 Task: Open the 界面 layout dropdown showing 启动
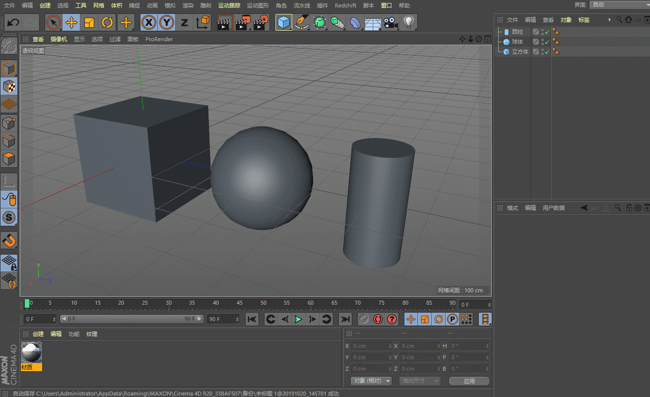618,5
